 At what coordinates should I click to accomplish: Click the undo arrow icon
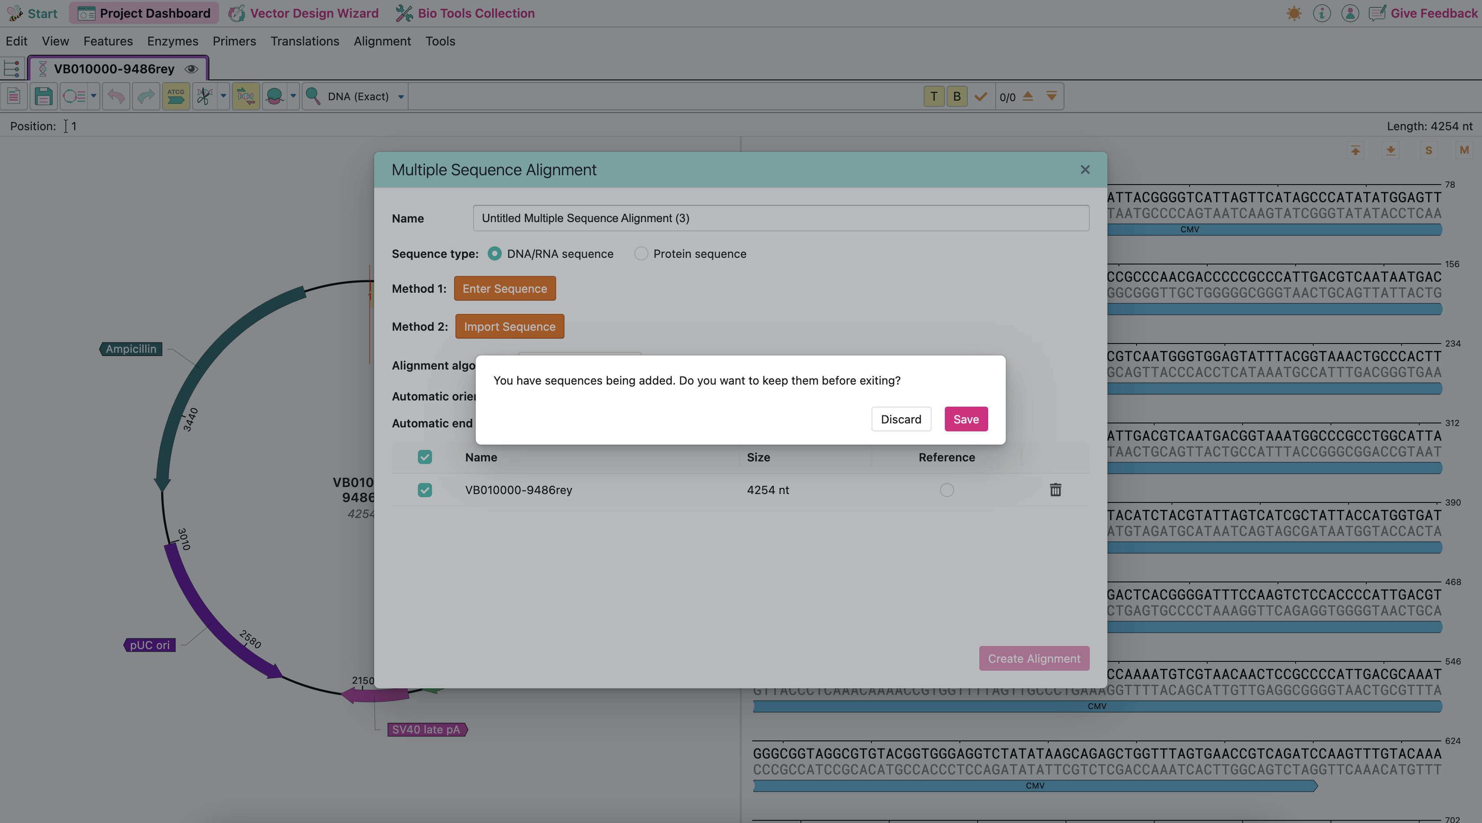click(116, 96)
